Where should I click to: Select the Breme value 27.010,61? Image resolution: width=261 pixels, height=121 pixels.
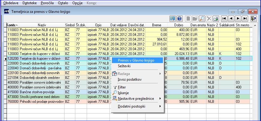click(x=157, y=44)
